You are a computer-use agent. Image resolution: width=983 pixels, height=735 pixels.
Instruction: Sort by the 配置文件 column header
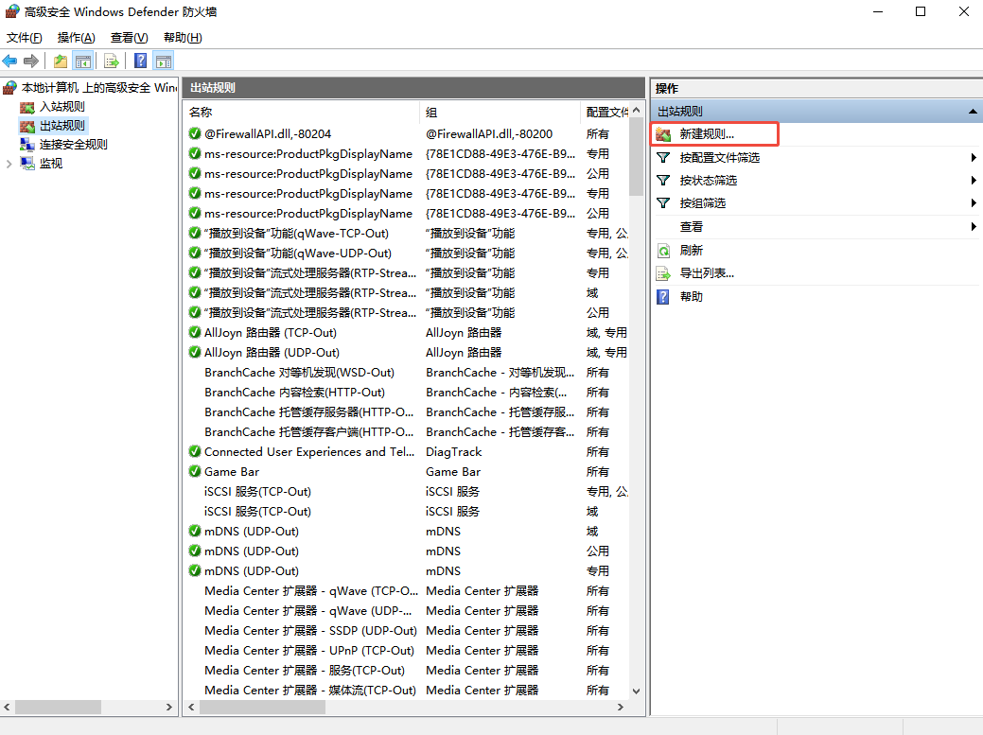[x=605, y=113]
